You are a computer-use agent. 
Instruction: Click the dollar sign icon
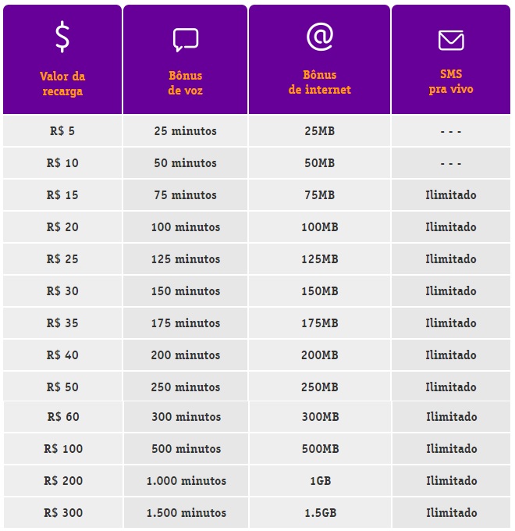tap(62, 37)
